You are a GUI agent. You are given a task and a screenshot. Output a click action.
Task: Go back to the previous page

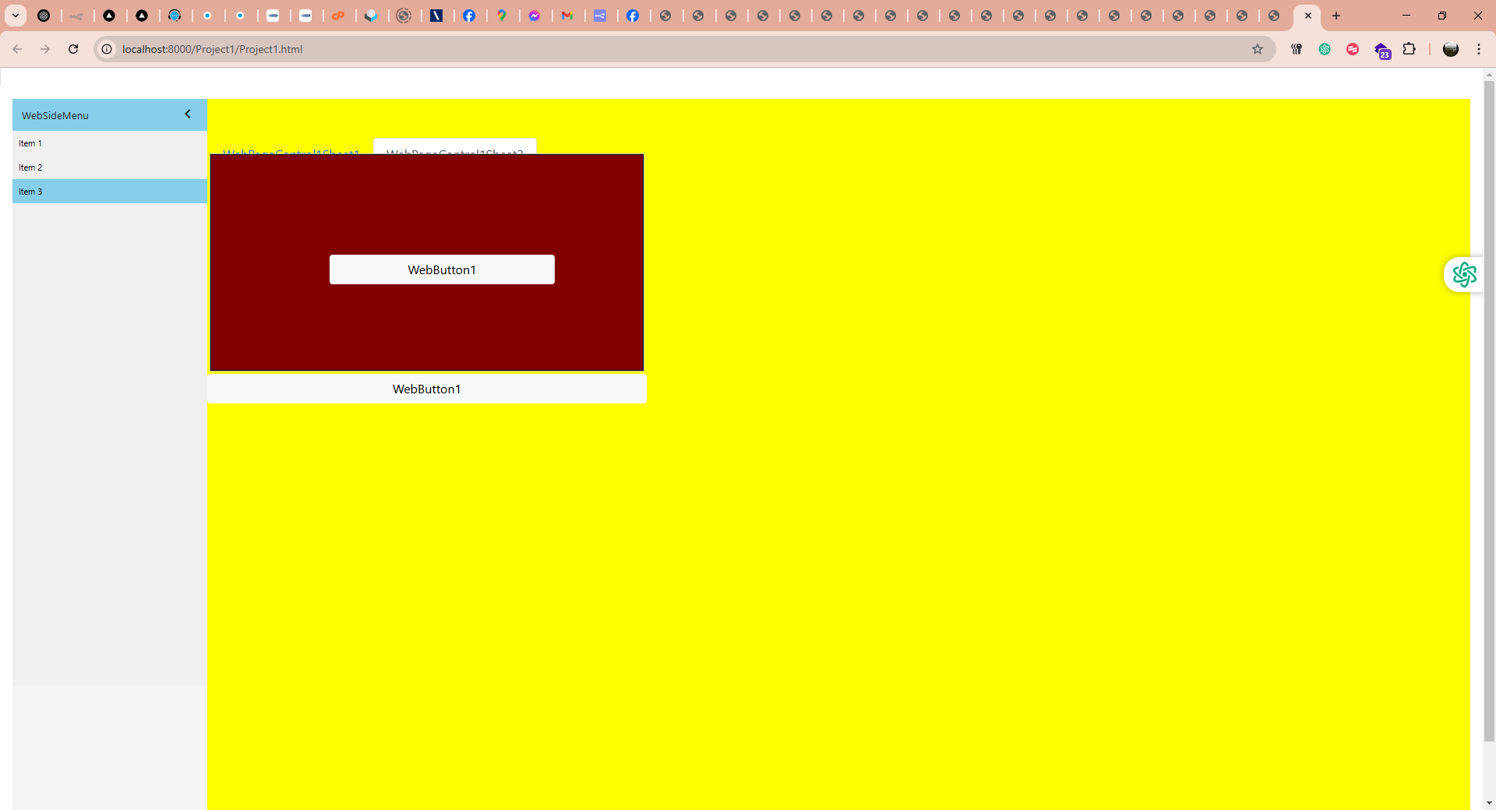coord(17,49)
